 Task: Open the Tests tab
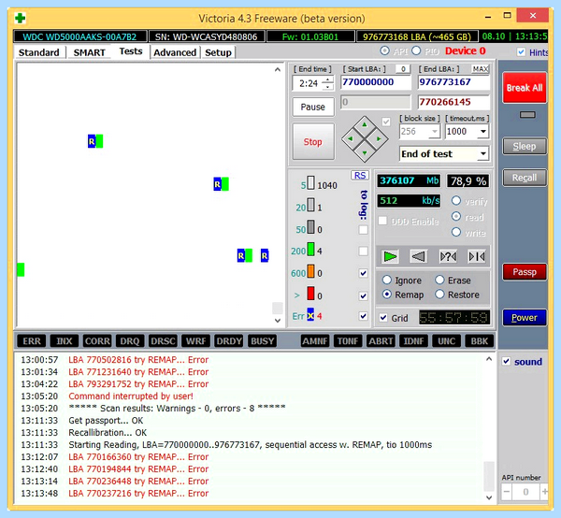pyautogui.click(x=131, y=51)
